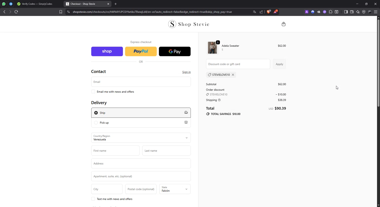
Task: Click the Brave Shields lion icon
Action: [x=269, y=12]
